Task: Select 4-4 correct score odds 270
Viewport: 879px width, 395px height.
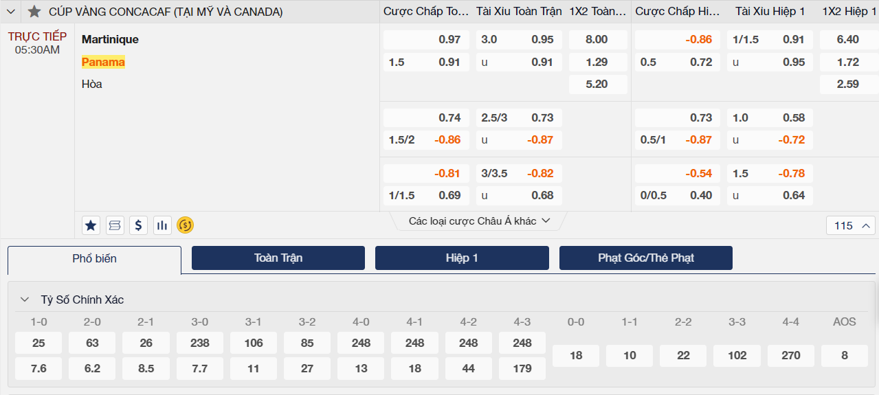Action: pyautogui.click(x=791, y=355)
